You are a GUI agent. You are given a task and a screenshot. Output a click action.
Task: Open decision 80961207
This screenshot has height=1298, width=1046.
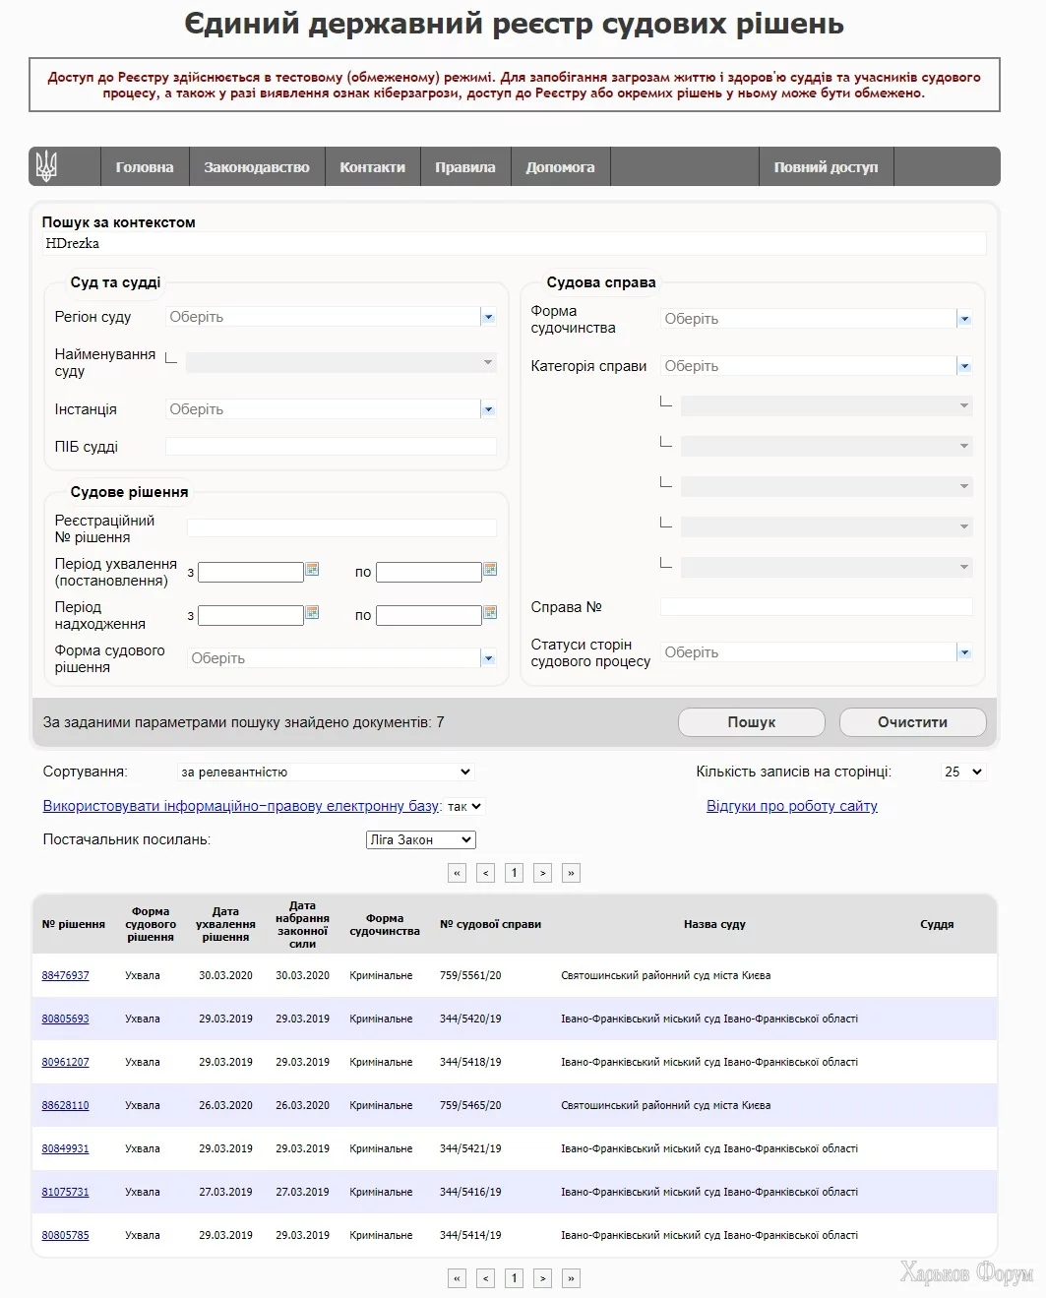pyautogui.click(x=65, y=1062)
